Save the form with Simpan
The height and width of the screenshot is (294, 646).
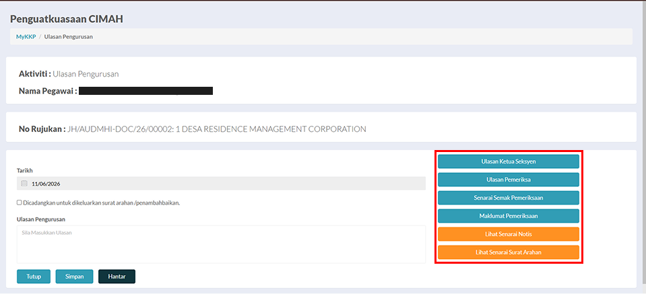tap(75, 277)
